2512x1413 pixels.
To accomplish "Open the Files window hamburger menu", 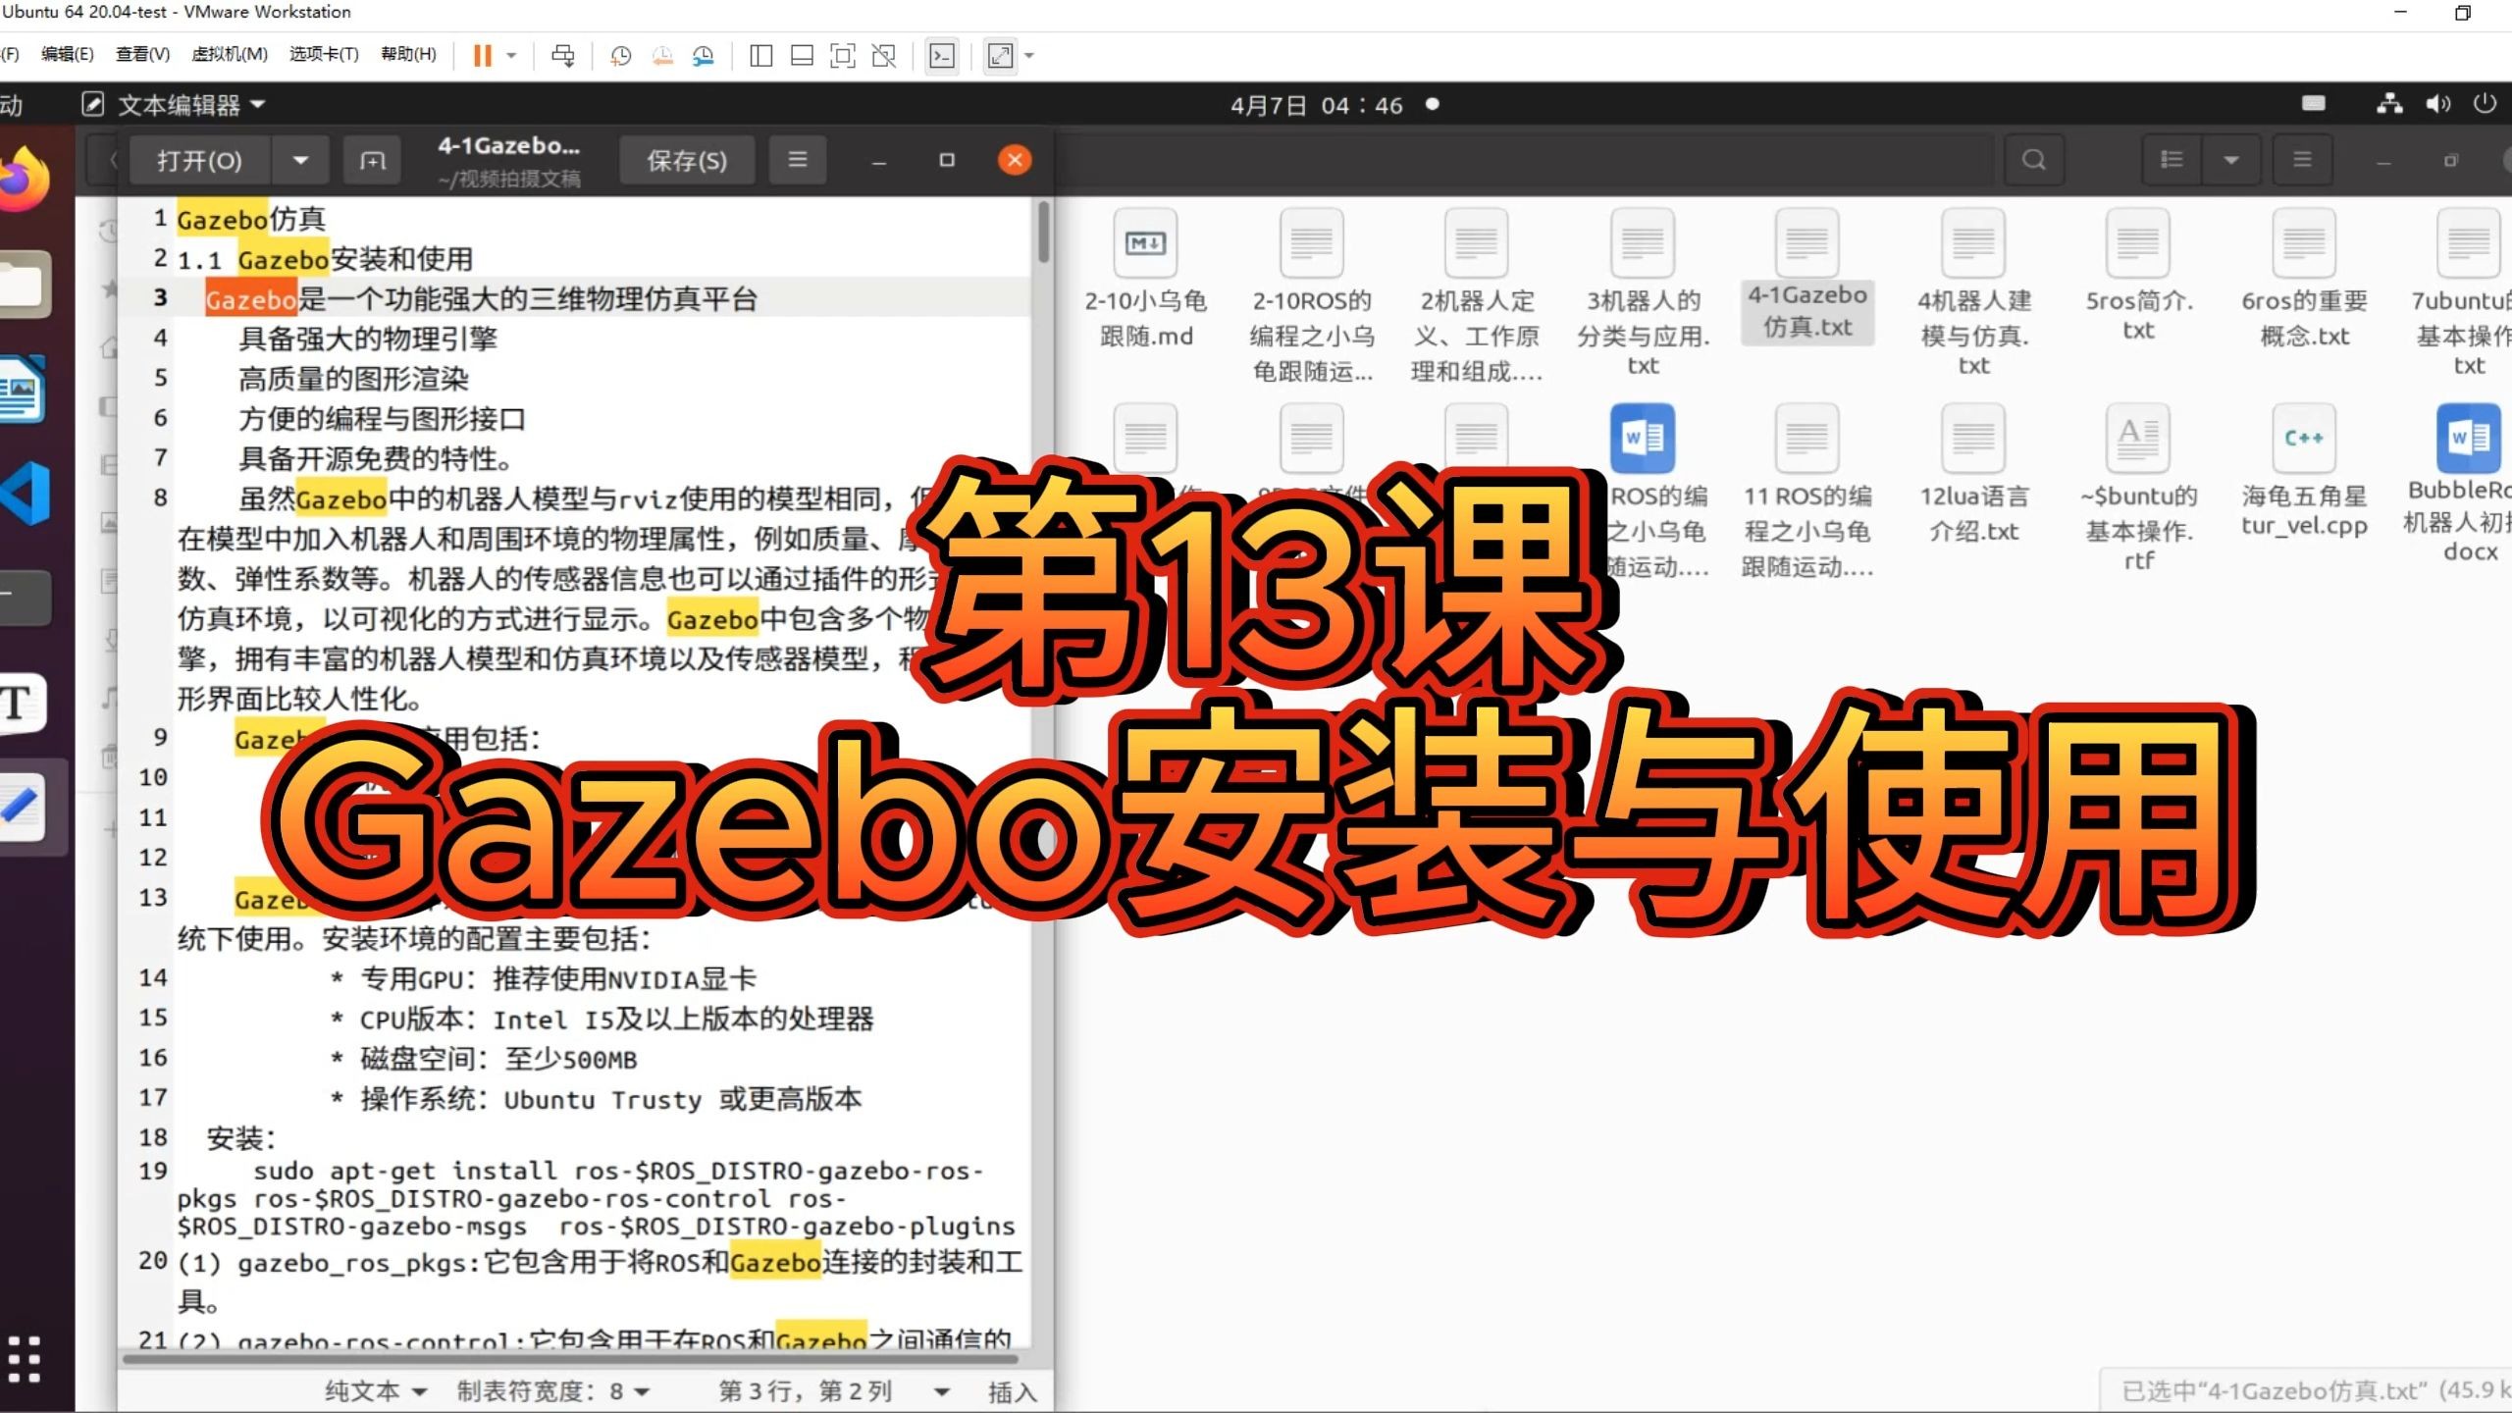I will tap(2302, 160).
